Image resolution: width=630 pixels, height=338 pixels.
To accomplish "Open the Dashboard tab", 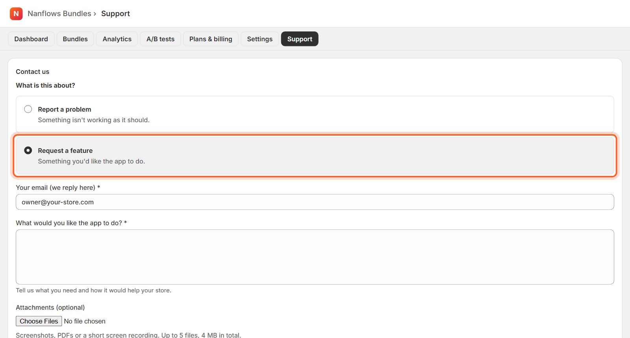I will 31,39.
